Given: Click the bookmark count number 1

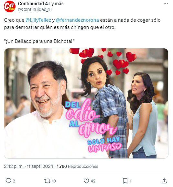Looking at the screenshot, I should (x=130, y=181).
